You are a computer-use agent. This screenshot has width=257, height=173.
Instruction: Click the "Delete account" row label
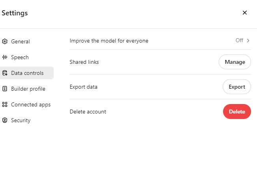pos(88,112)
